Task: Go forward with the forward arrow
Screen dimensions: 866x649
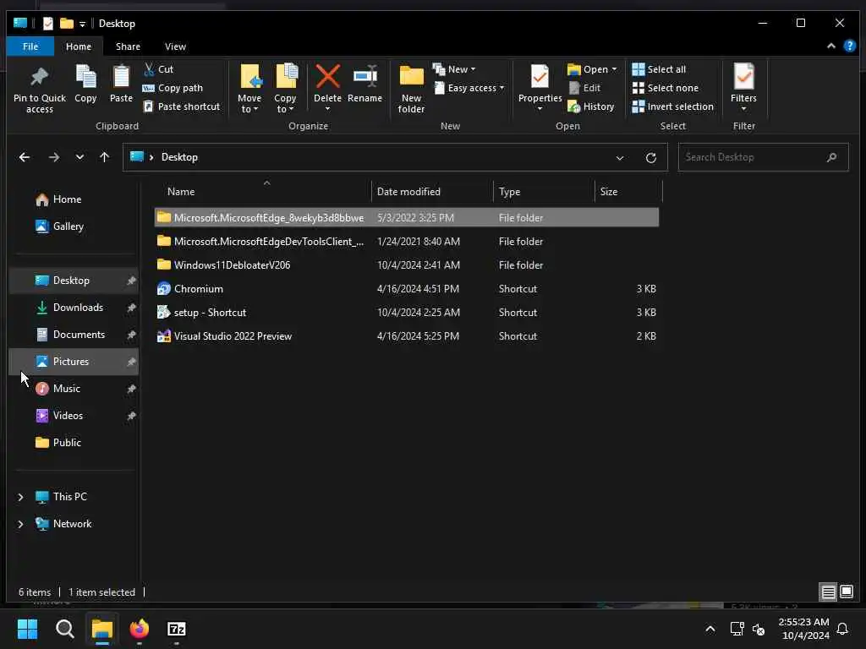Action: tap(53, 157)
